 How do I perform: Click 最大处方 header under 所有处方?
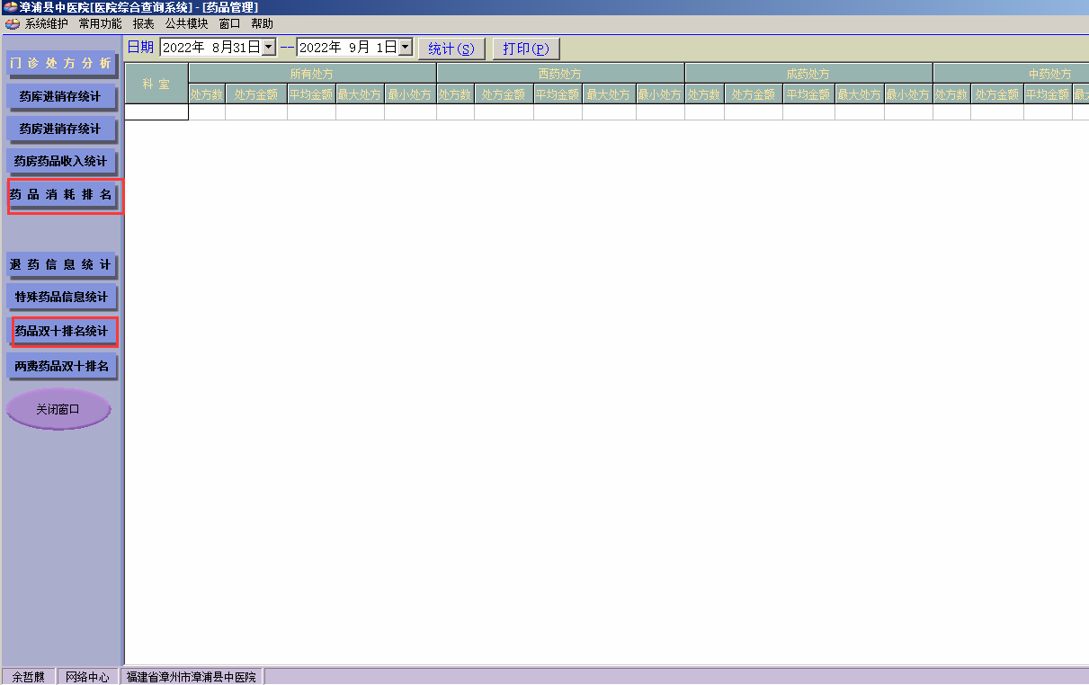coord(360,93)
